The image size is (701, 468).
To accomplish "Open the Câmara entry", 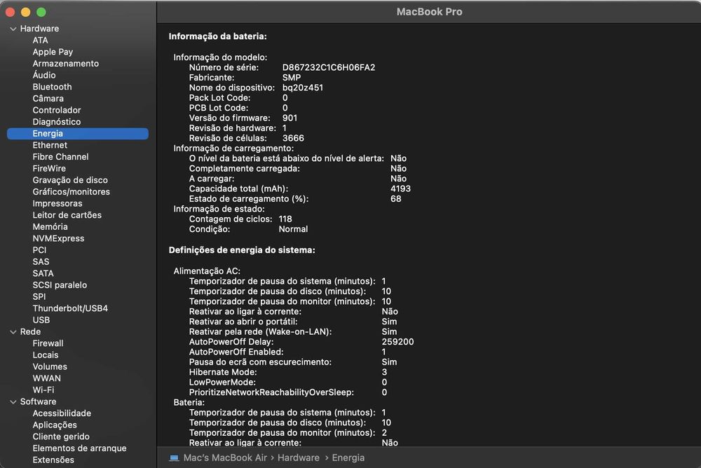I will click(48, 98).
